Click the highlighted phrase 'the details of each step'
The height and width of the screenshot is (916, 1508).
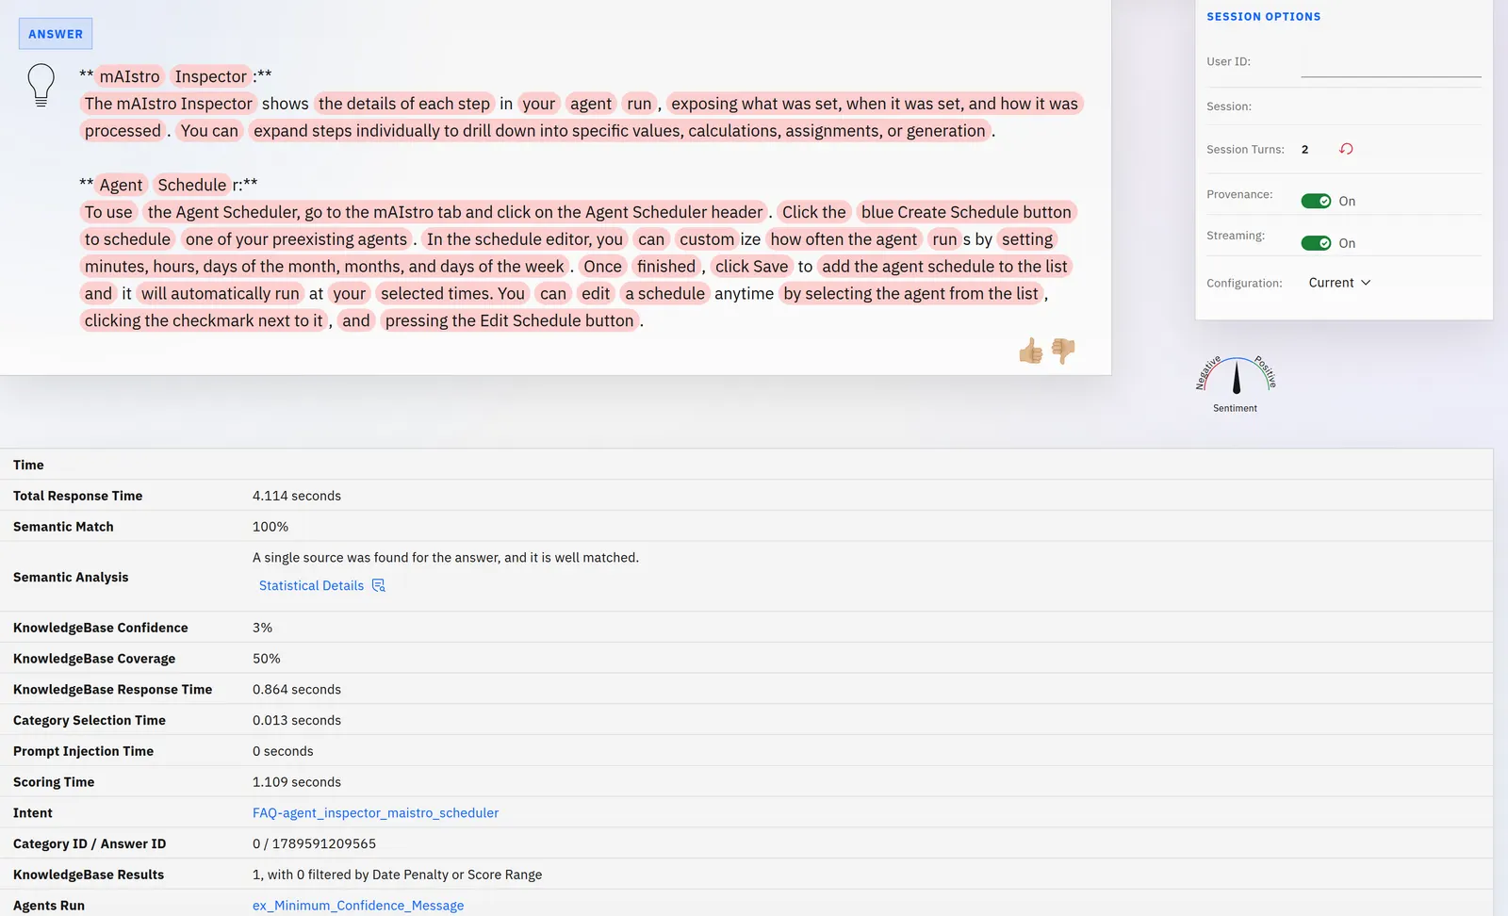[404, 104]
